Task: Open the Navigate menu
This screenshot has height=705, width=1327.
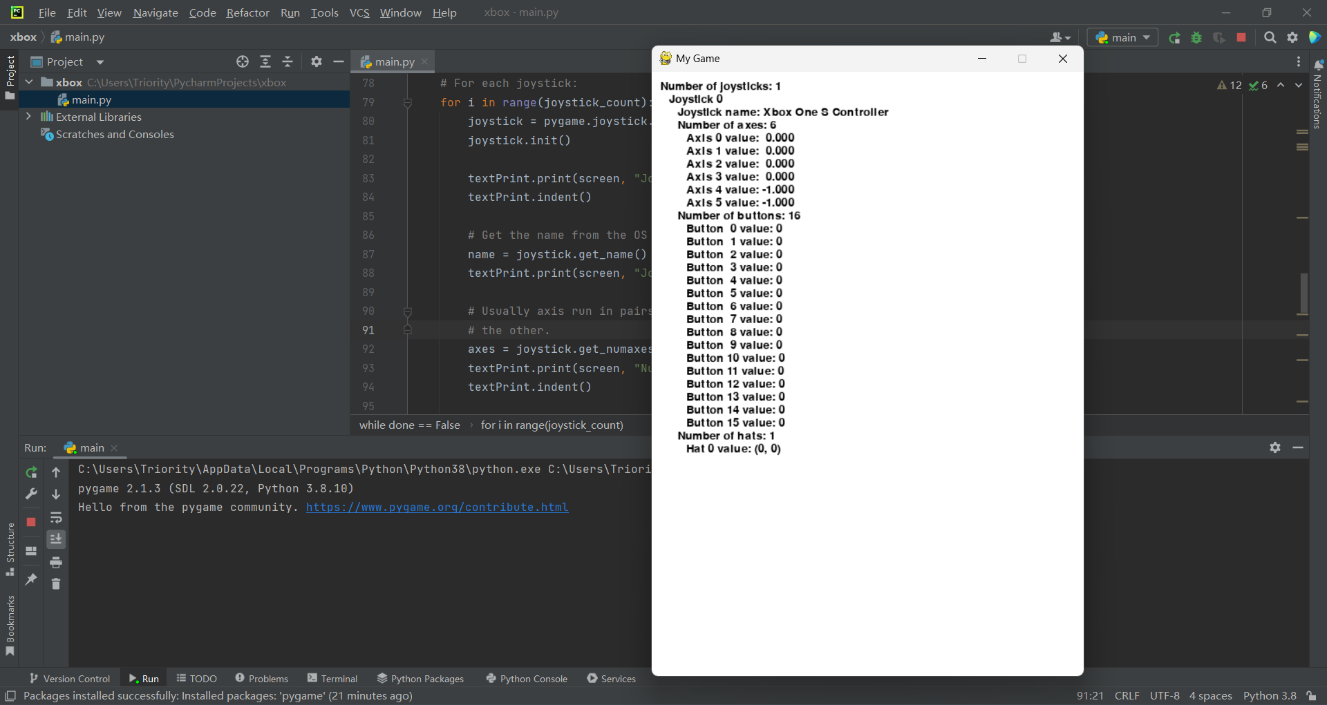Action: [156, 12]
